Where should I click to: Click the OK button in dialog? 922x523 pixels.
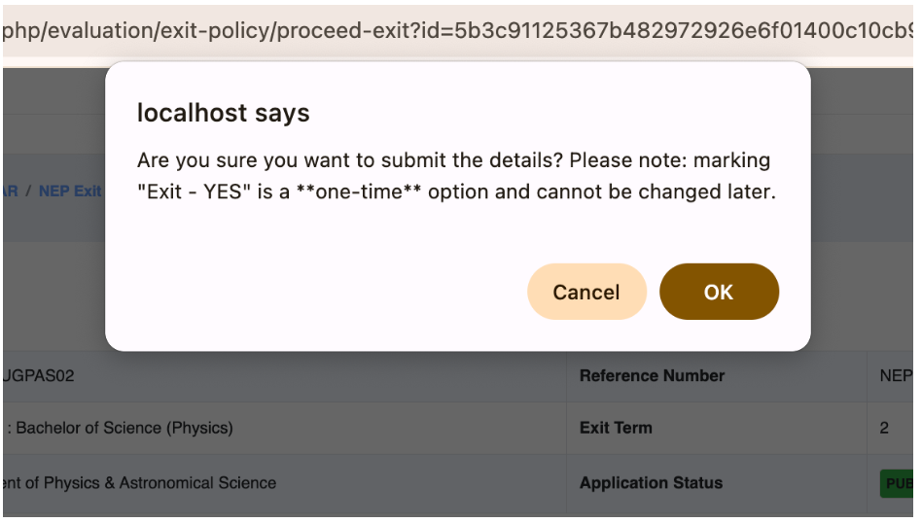719,292
